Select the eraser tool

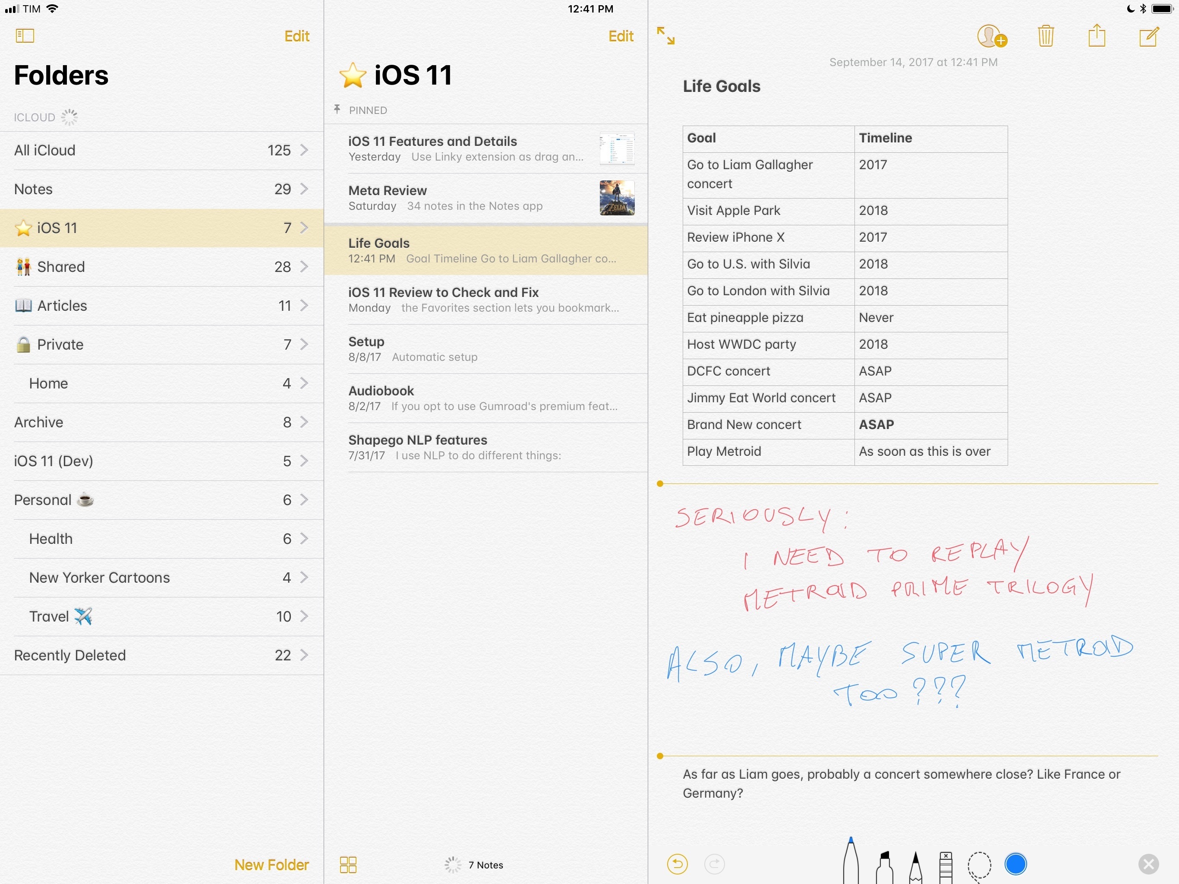[x=946, y=868]
